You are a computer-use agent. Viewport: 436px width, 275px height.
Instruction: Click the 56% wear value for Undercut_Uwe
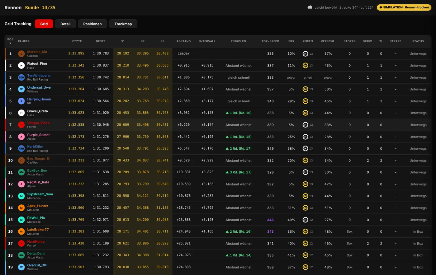328,89
